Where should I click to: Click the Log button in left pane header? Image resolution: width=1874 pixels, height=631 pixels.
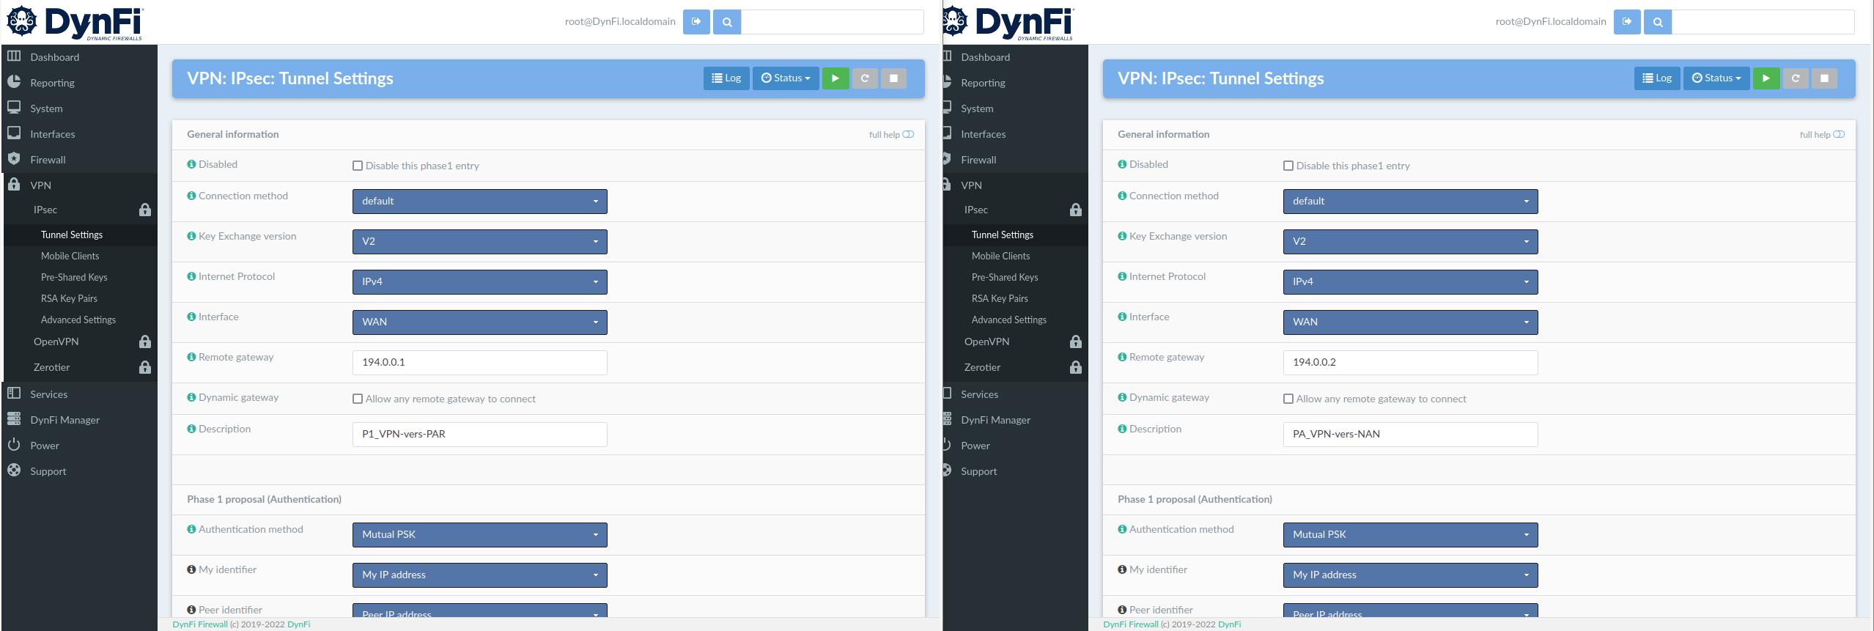(x=726, y=78)
